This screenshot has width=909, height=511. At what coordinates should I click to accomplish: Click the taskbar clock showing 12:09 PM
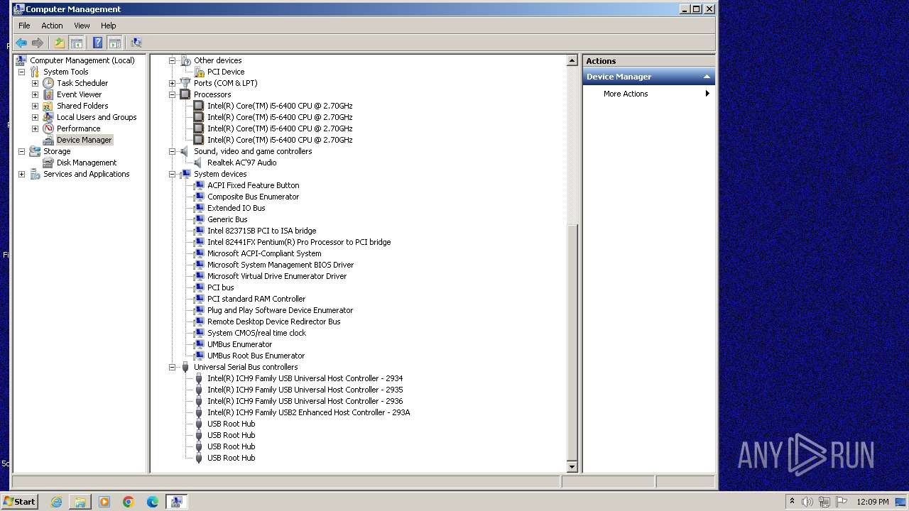tap(873, 502)
